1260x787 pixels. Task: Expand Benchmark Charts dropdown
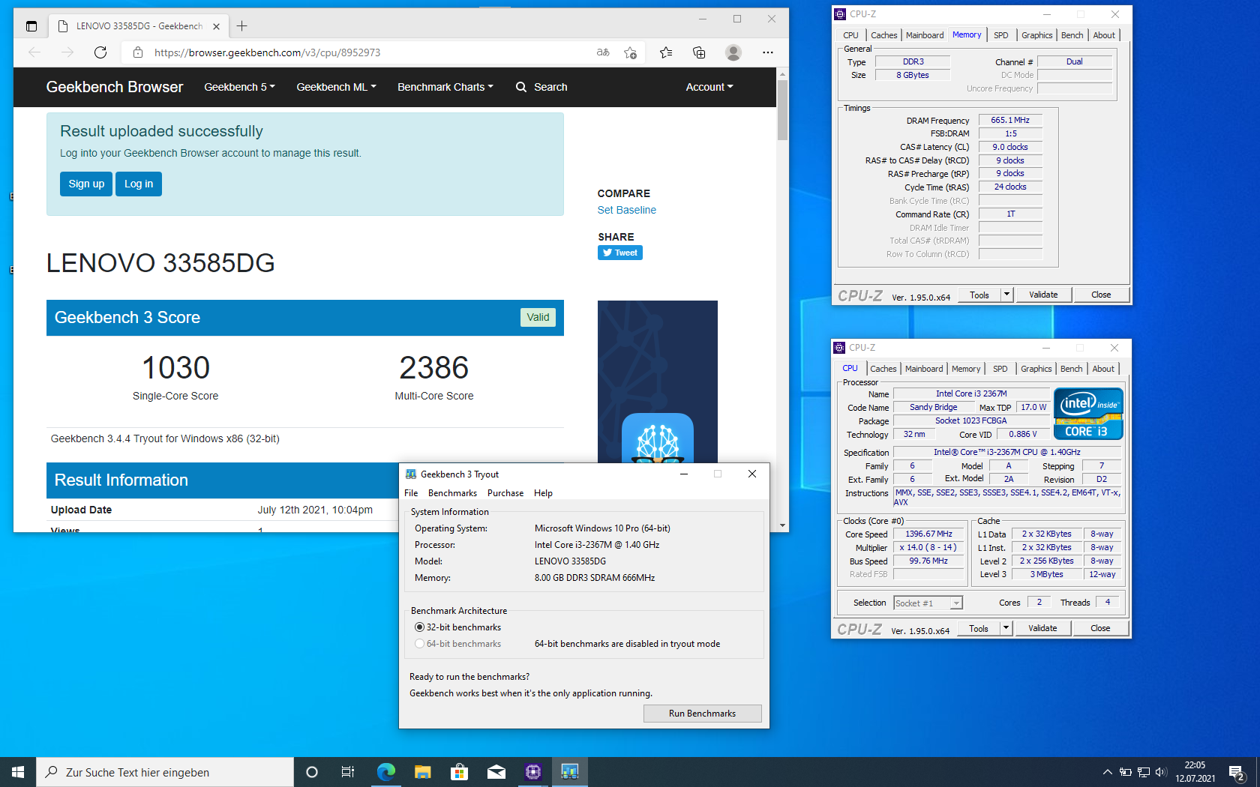point(445,87)
